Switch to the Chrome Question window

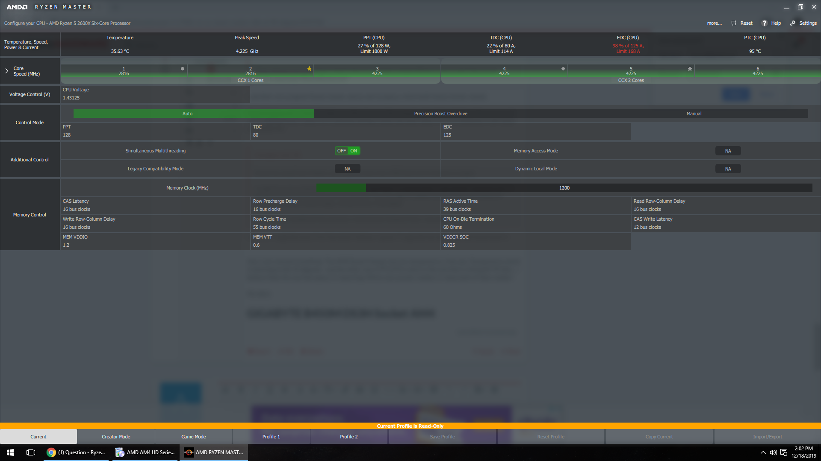(x=77, y=452)
